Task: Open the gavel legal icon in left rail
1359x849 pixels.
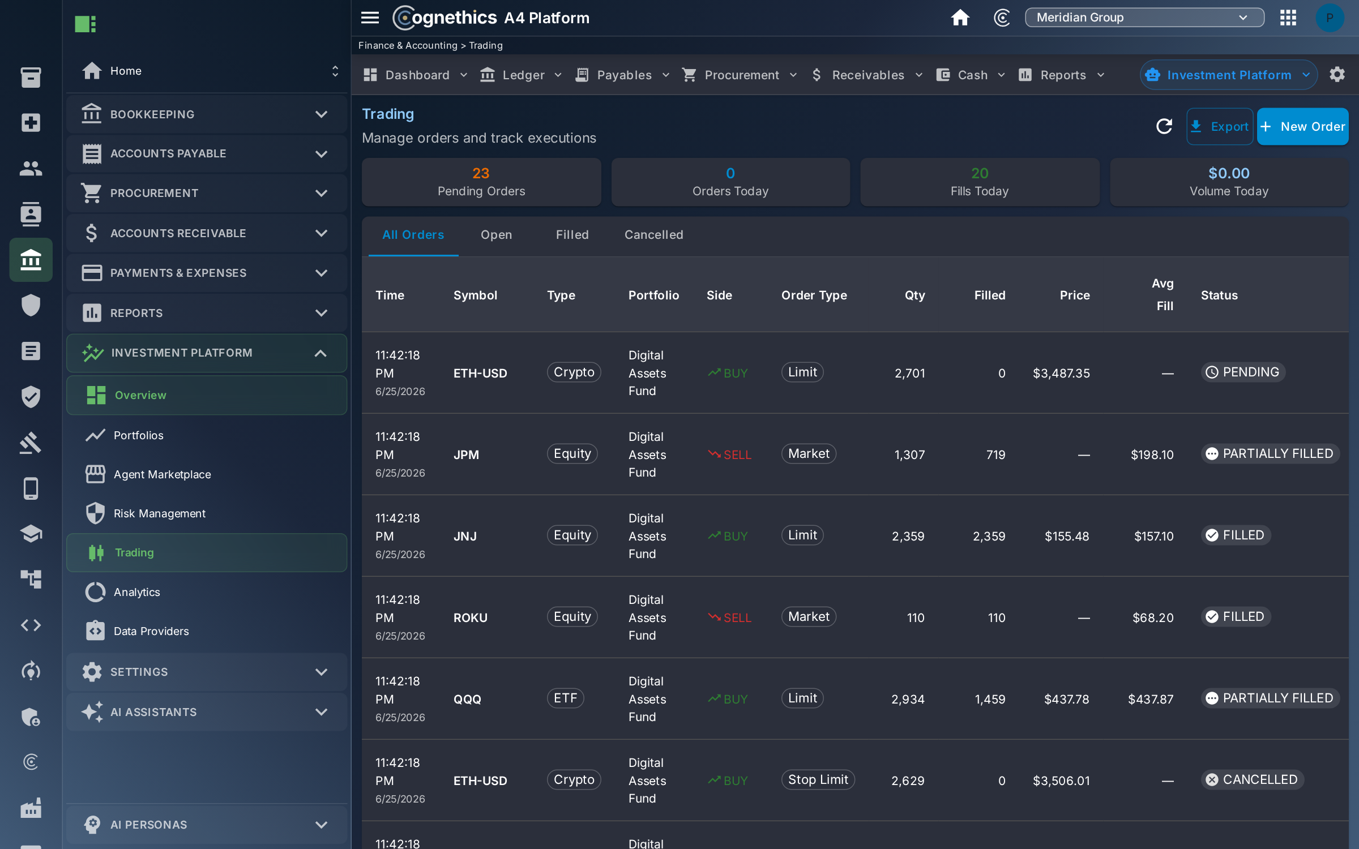Action: click(x=31, y=443)
